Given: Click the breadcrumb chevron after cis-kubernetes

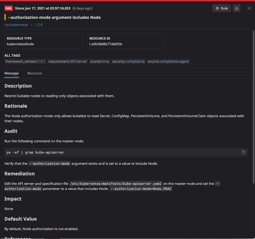Looking at the screenshot, I should [x=32, y=25].
